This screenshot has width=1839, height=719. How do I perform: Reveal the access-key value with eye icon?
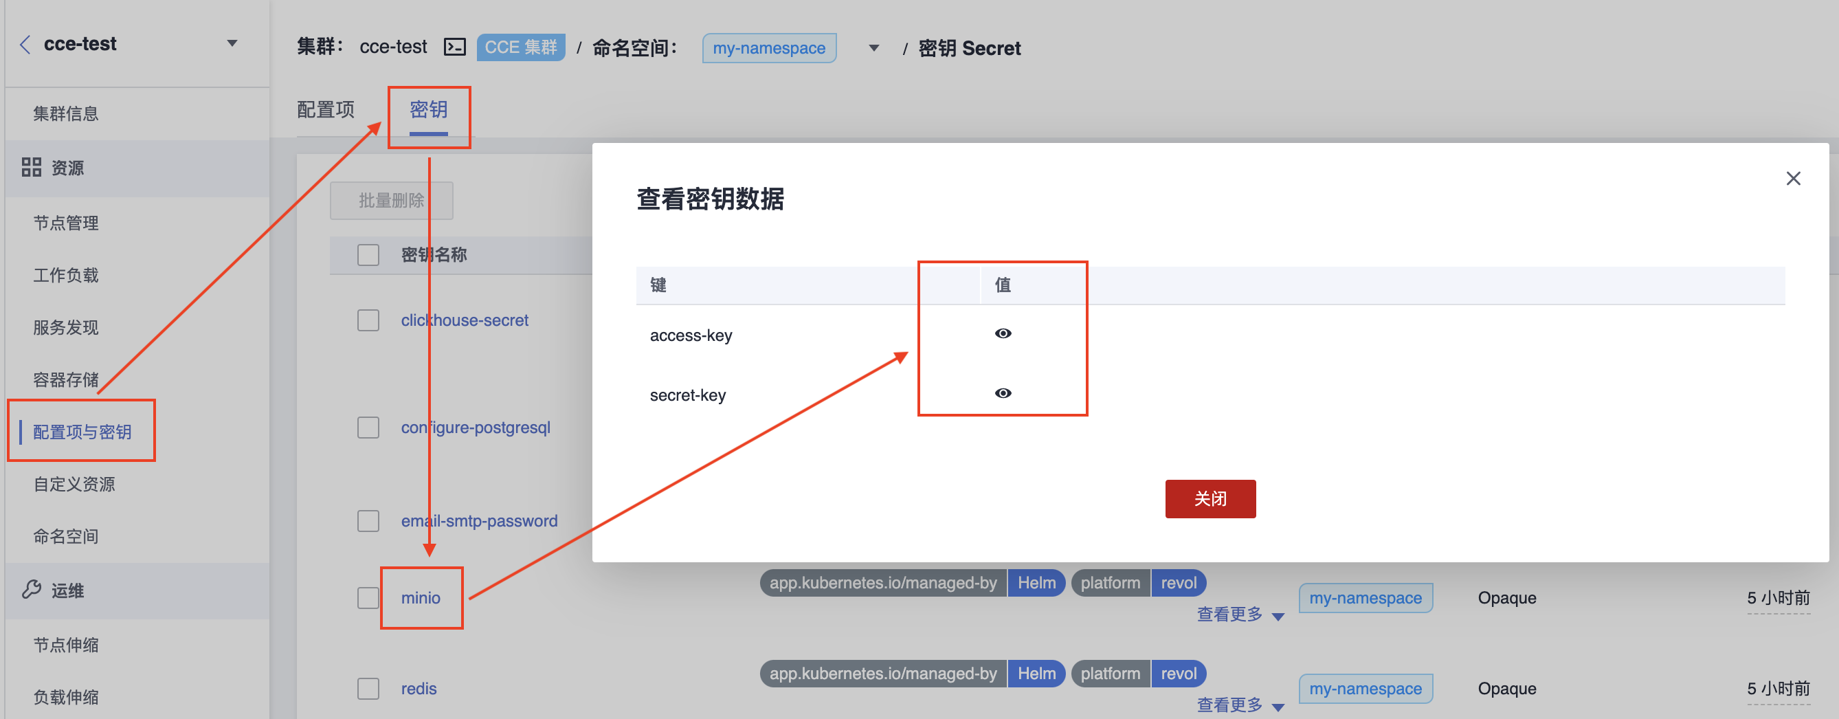pos(1003,333)
